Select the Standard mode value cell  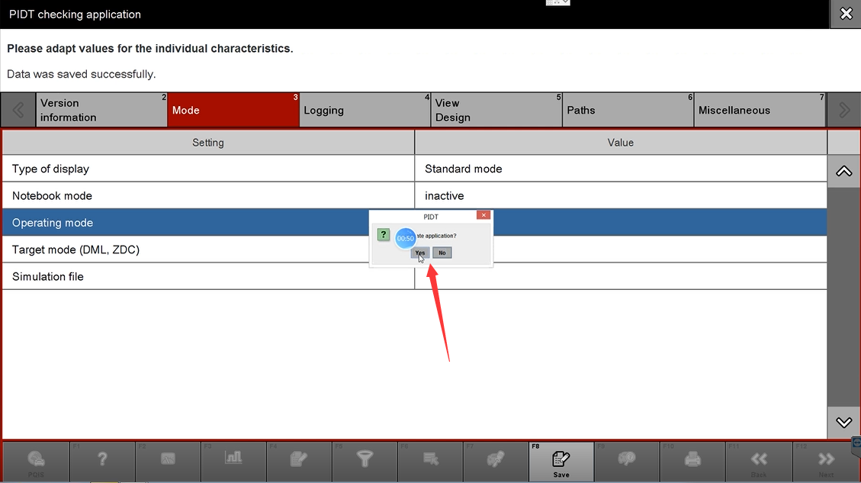[620, 169]
